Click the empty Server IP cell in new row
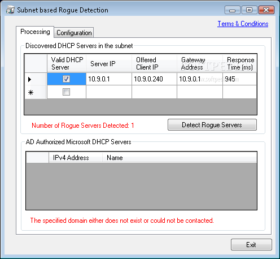This screenshot has width=280, height=259. pyautogui.click(x=109, y=92)
